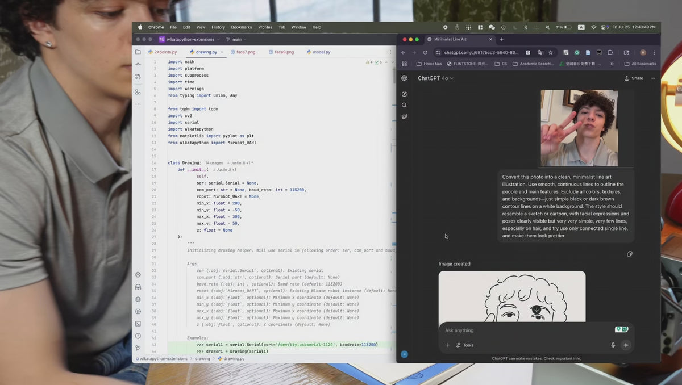Copy the user message with copy icon
The height and width of the screenshot is (385, 682).
(x=629, y=254)
